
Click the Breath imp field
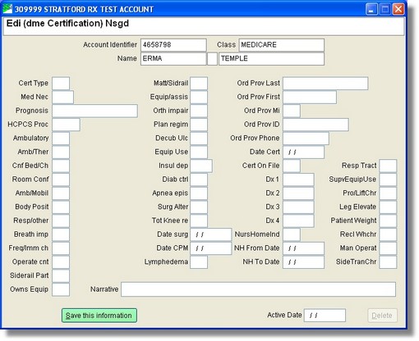[61, 234]
